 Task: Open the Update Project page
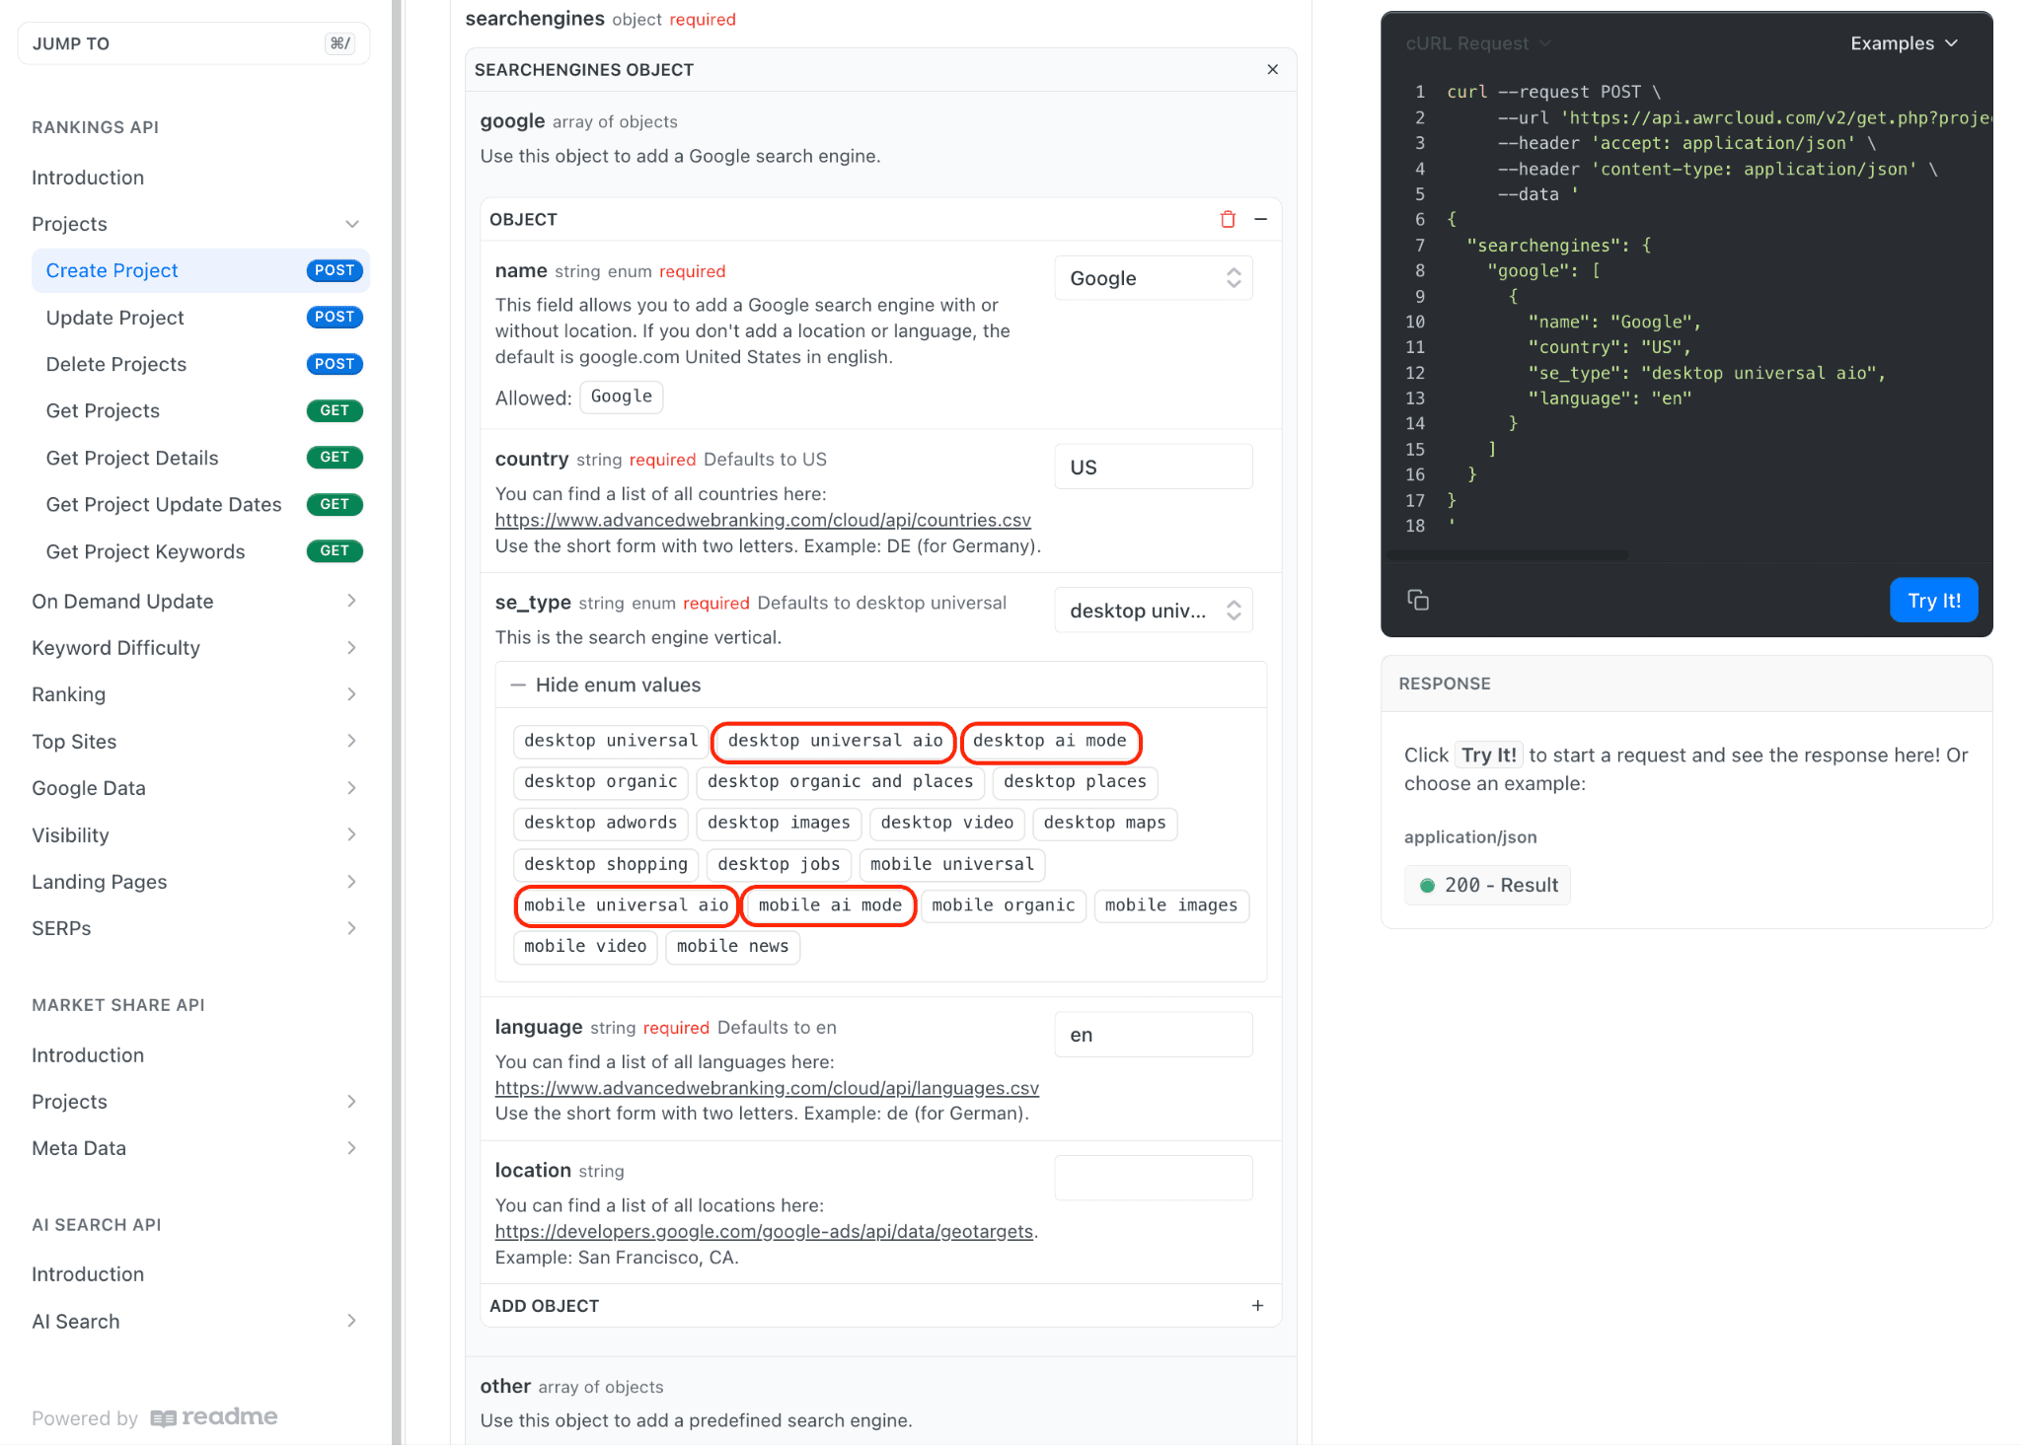coord(201,318)
